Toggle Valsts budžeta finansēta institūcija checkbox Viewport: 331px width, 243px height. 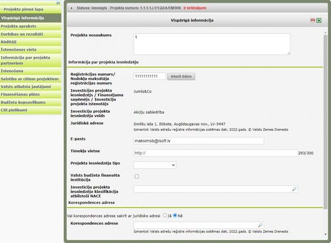pyautogui.click(x=137, y=177)
